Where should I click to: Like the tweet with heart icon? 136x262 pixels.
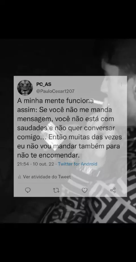pyautogui.click(x=84, y=190)
